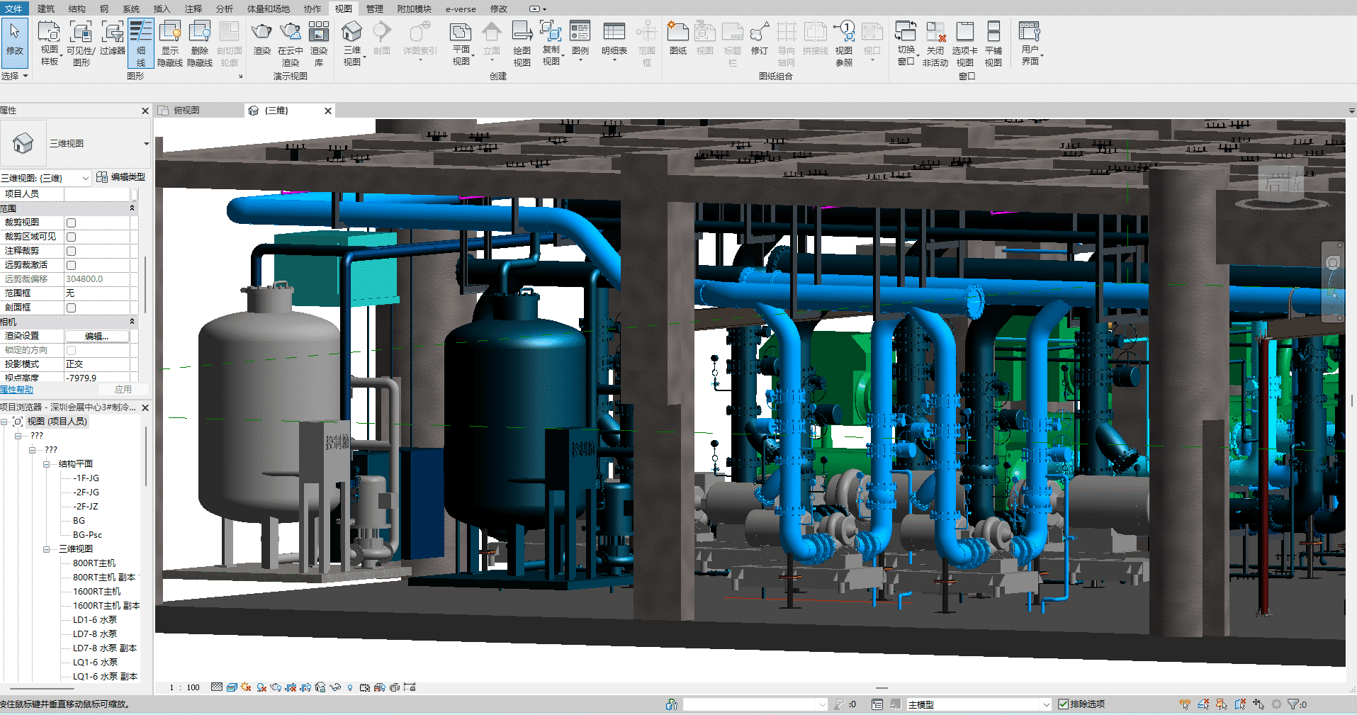This screenshot has height=715, width=1357.
Task: Click the 编辑类型 edit type button
Action: (120, 177)
